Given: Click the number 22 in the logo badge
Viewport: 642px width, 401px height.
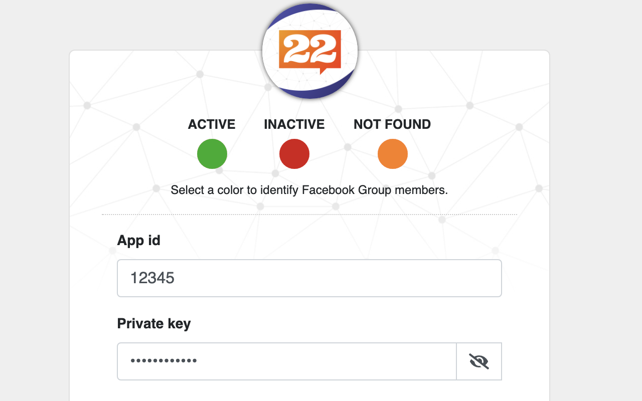Looking at the screenshot, I should pos(309,48).
